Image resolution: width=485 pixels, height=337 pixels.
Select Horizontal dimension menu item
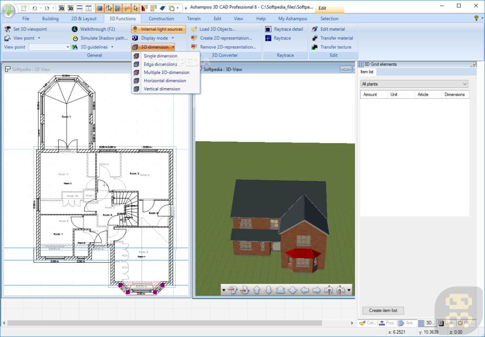[x=166, y=81]
